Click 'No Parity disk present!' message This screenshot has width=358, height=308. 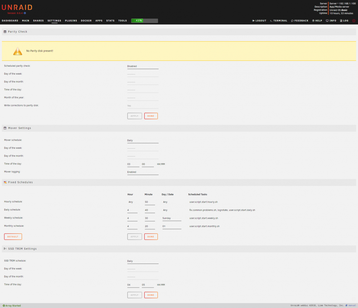tap(40, 51)
